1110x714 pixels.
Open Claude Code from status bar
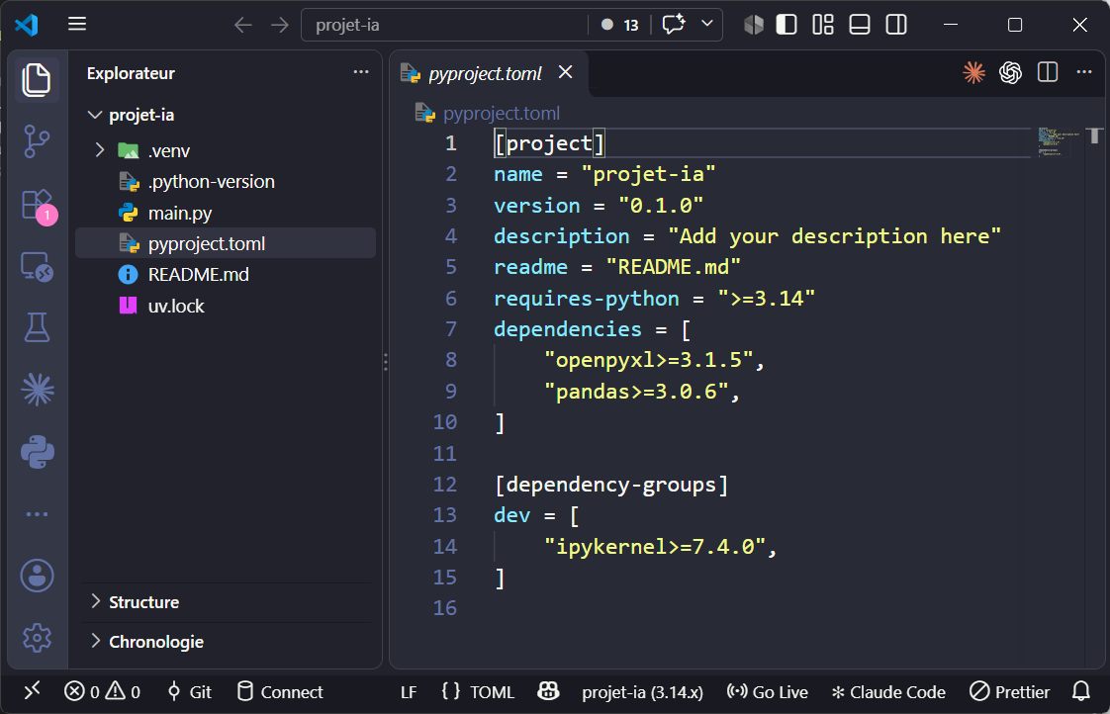click(x=888, y=692)
